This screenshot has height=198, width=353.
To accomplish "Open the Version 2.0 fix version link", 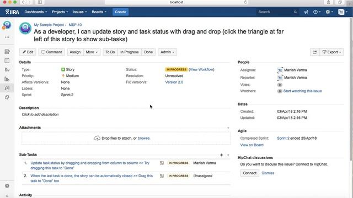I will pyautogui.click(x=174, y=82).
